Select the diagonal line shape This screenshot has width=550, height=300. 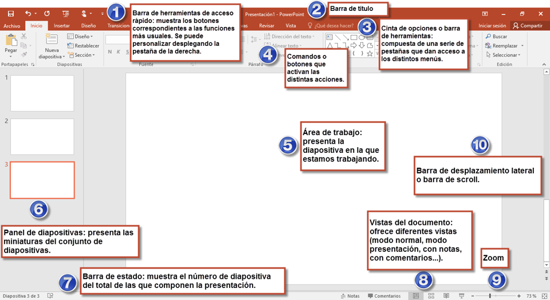(338, 37)
